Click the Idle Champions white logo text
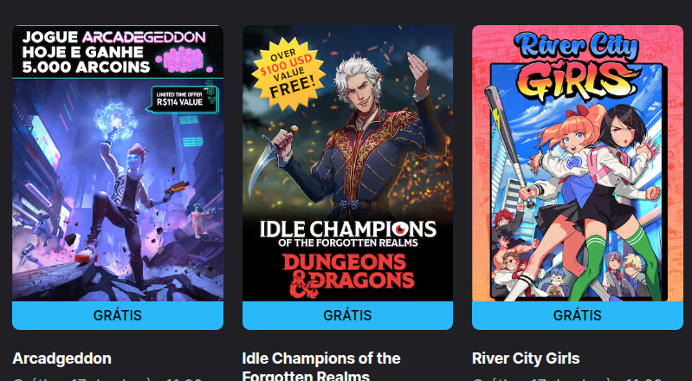 point(348,234)
